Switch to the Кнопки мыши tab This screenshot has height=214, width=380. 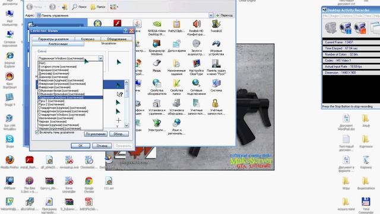click(x=58, y=44)
